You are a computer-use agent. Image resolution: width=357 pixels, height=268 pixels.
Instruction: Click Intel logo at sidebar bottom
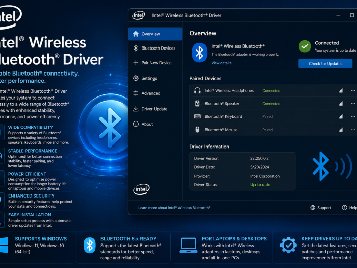[141, 189]
